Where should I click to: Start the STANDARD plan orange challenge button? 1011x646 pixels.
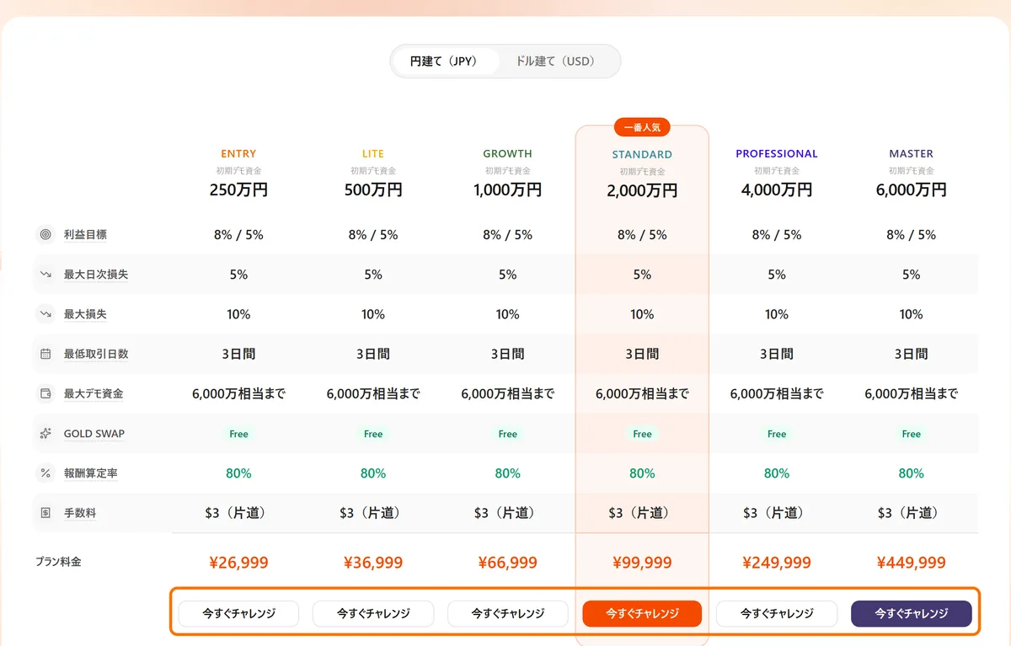(642, 614)
